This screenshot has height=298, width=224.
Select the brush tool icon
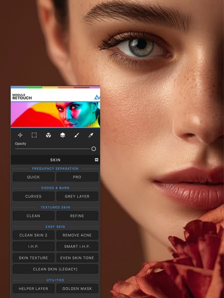77,135
